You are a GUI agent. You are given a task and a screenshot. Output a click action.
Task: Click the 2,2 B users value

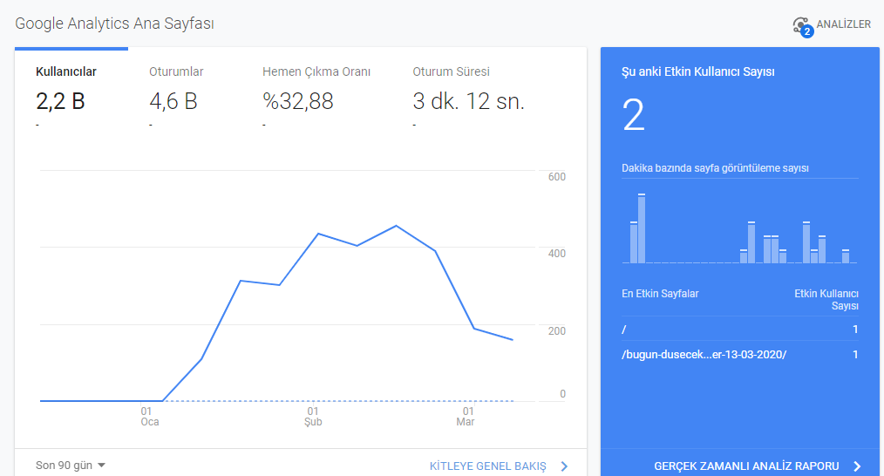point(60,101)
